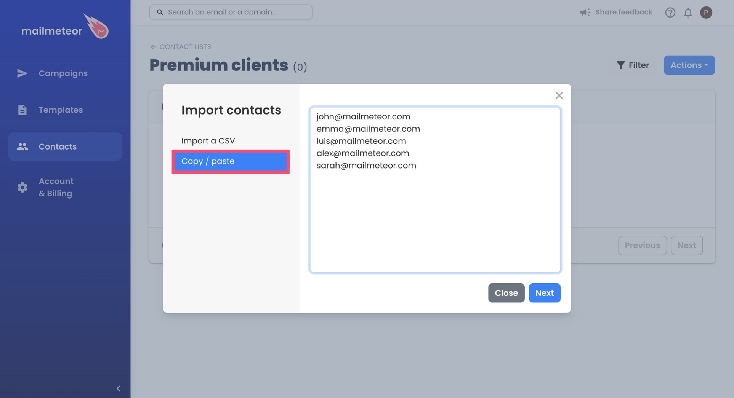Click the Previous pagination button
The image size is (734, 398).
(642, 245)
